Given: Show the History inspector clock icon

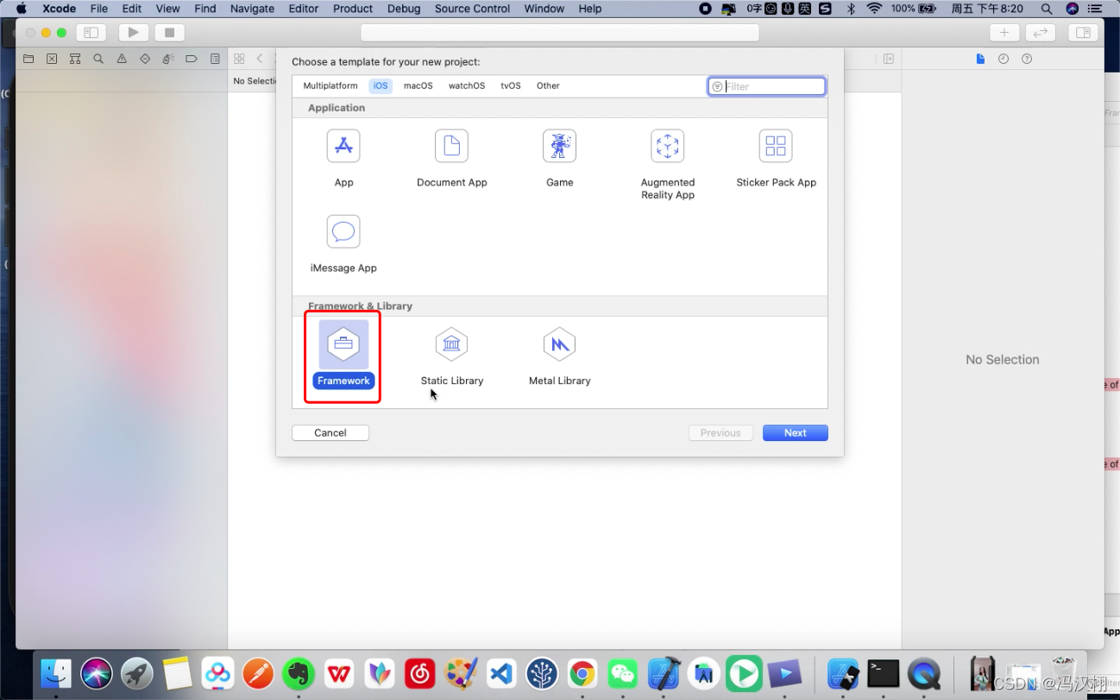Looking at the screenshot, I should click(x=1004, y=59).
